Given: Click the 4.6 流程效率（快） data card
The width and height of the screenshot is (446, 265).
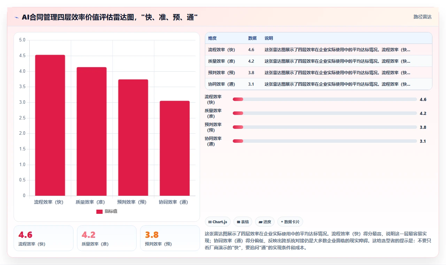Looking at the screenshot, I should point(44,238).
